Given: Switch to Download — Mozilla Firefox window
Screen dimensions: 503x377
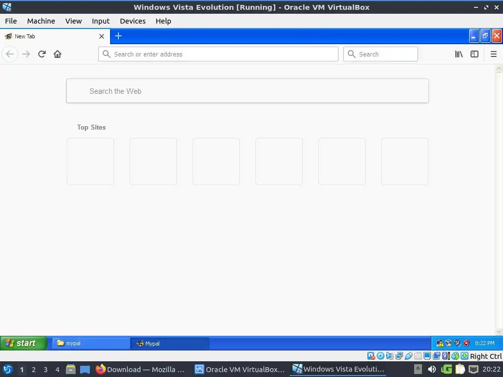Looking at the screenshot, I should (x=140, y=369).
